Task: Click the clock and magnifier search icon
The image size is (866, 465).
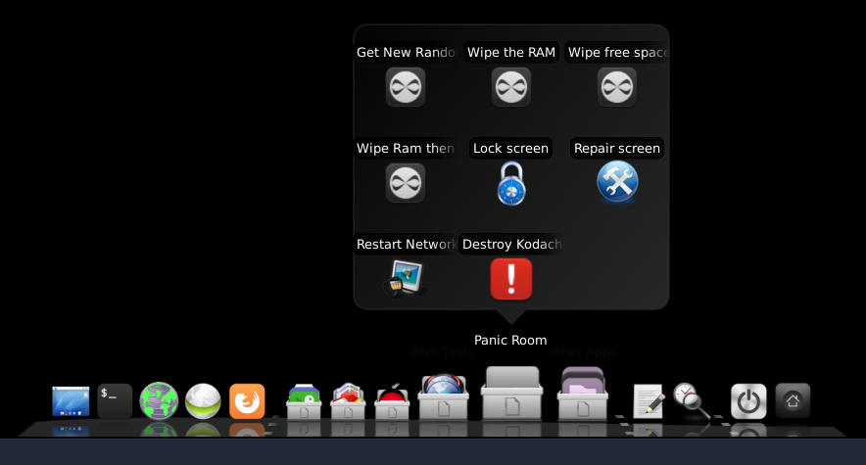Action: (691, 400)
